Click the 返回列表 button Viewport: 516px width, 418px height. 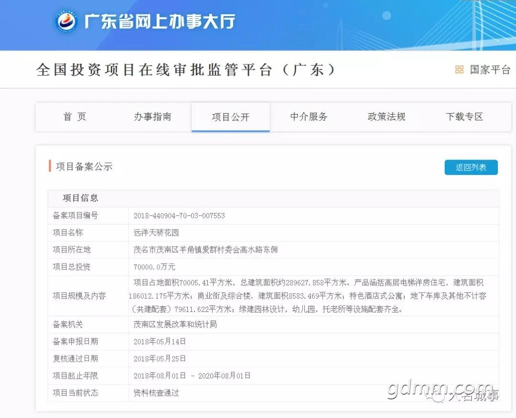click(x=471, y=167)
